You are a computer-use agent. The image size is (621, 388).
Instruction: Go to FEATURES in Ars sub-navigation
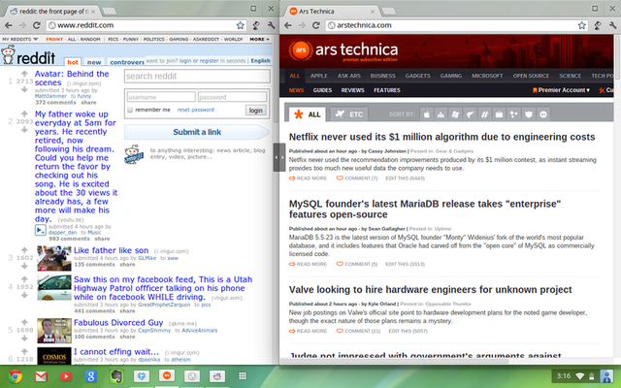point(387,90)
